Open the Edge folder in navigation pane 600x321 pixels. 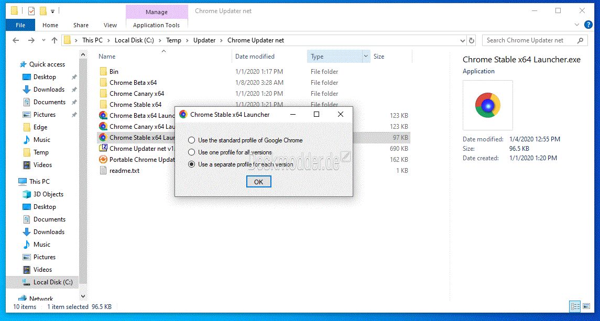pyautogui.click(x=40, y=127)
